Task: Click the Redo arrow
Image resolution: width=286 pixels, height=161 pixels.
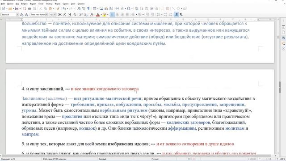Action: coord(71,8)
